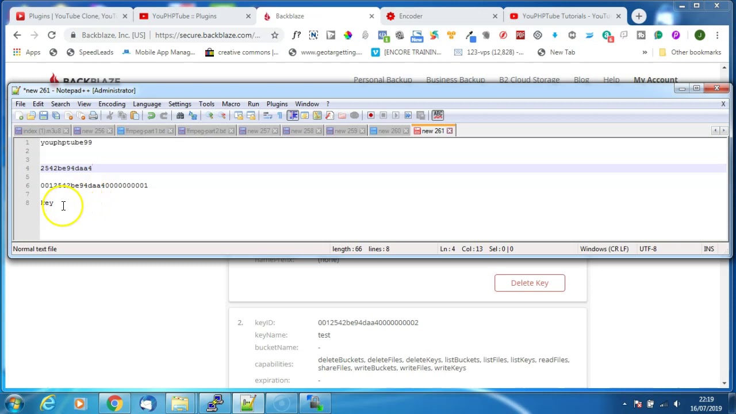Click the Redo arrow in Notepad++ toolbar
Viewport: 736px width, 414px height.
tap(164, 116)
